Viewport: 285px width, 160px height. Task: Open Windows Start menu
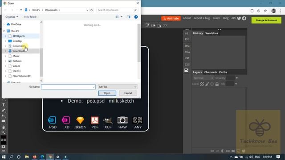coord(4,157)
